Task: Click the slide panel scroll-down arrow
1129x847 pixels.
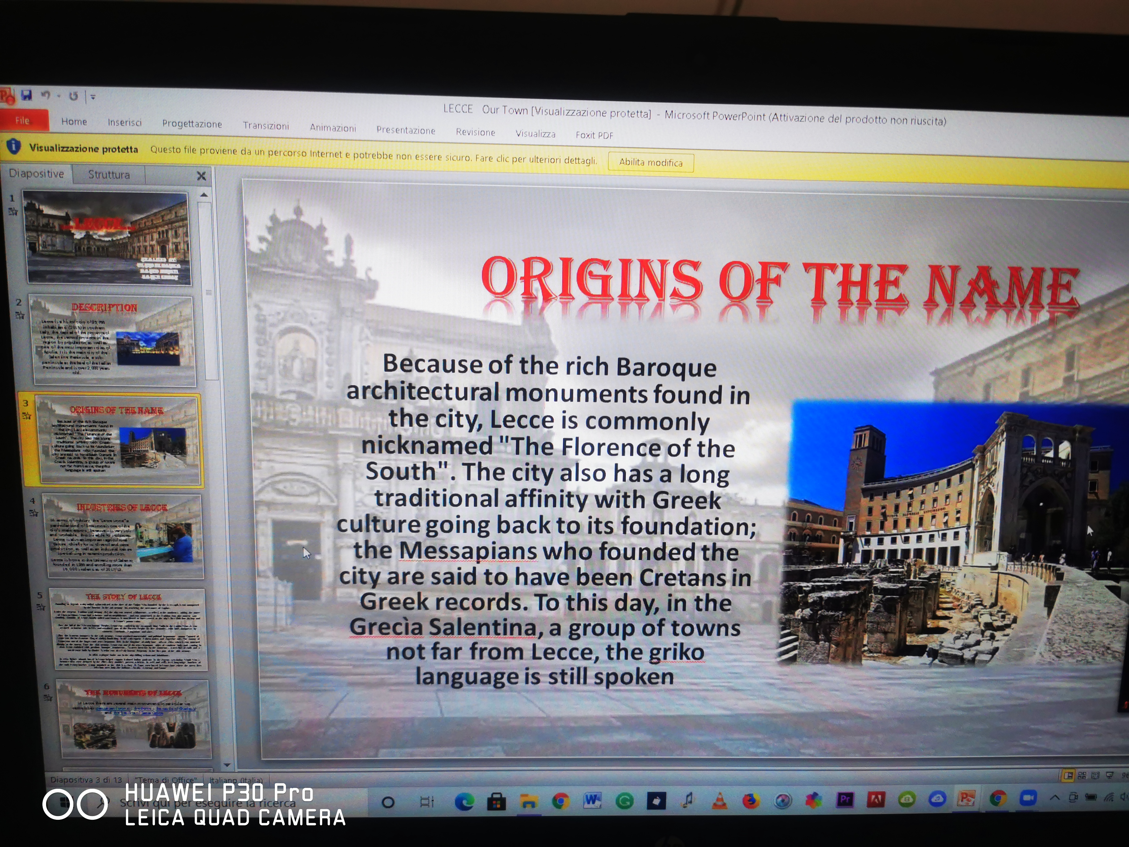Action: pyautogui.click(x=227, y=765)
